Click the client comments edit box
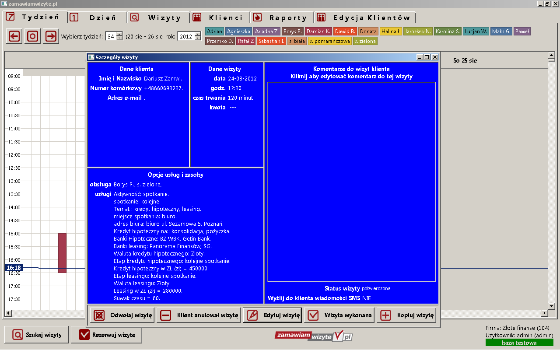 coord(352,182)
